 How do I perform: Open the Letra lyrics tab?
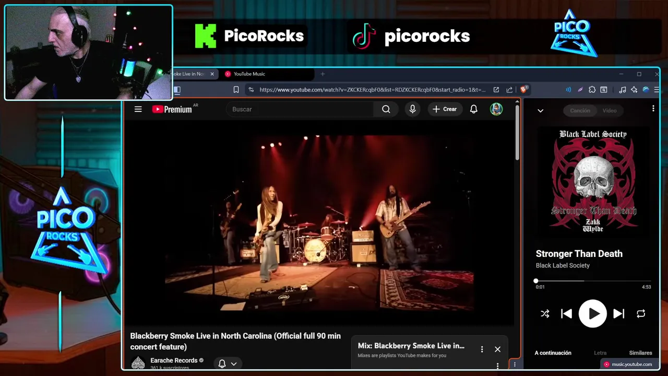pos(600,353)
